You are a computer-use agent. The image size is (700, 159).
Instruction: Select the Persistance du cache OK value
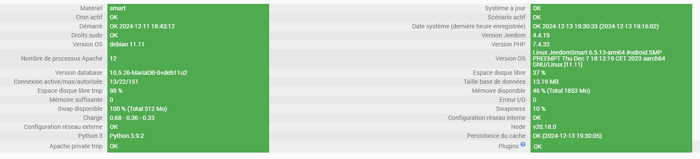click(x=567, y=136)
